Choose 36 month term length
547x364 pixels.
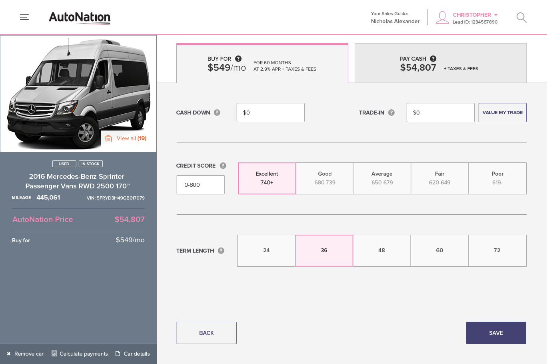pyautogui.click(x=324, y=251)
